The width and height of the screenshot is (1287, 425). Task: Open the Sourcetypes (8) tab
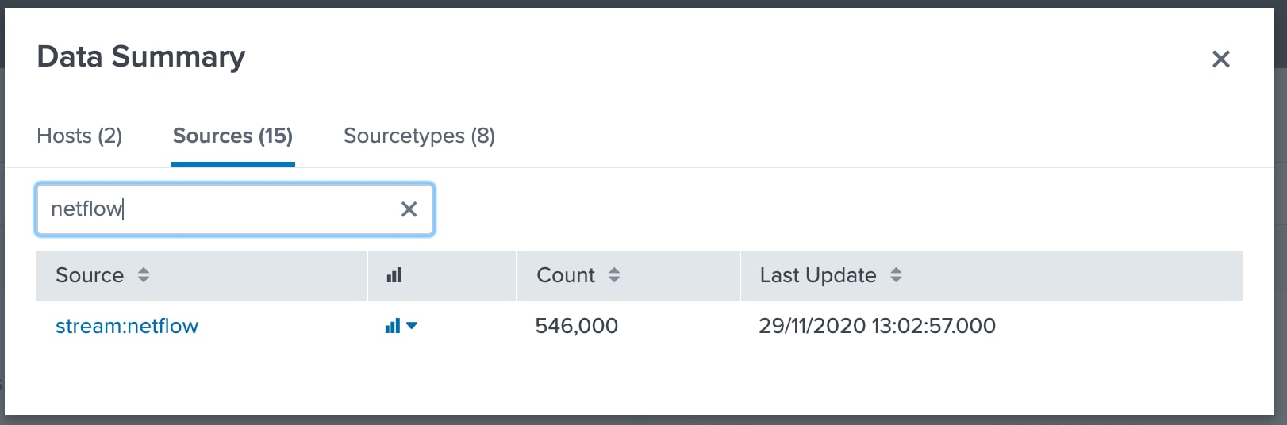coord(419,136)
